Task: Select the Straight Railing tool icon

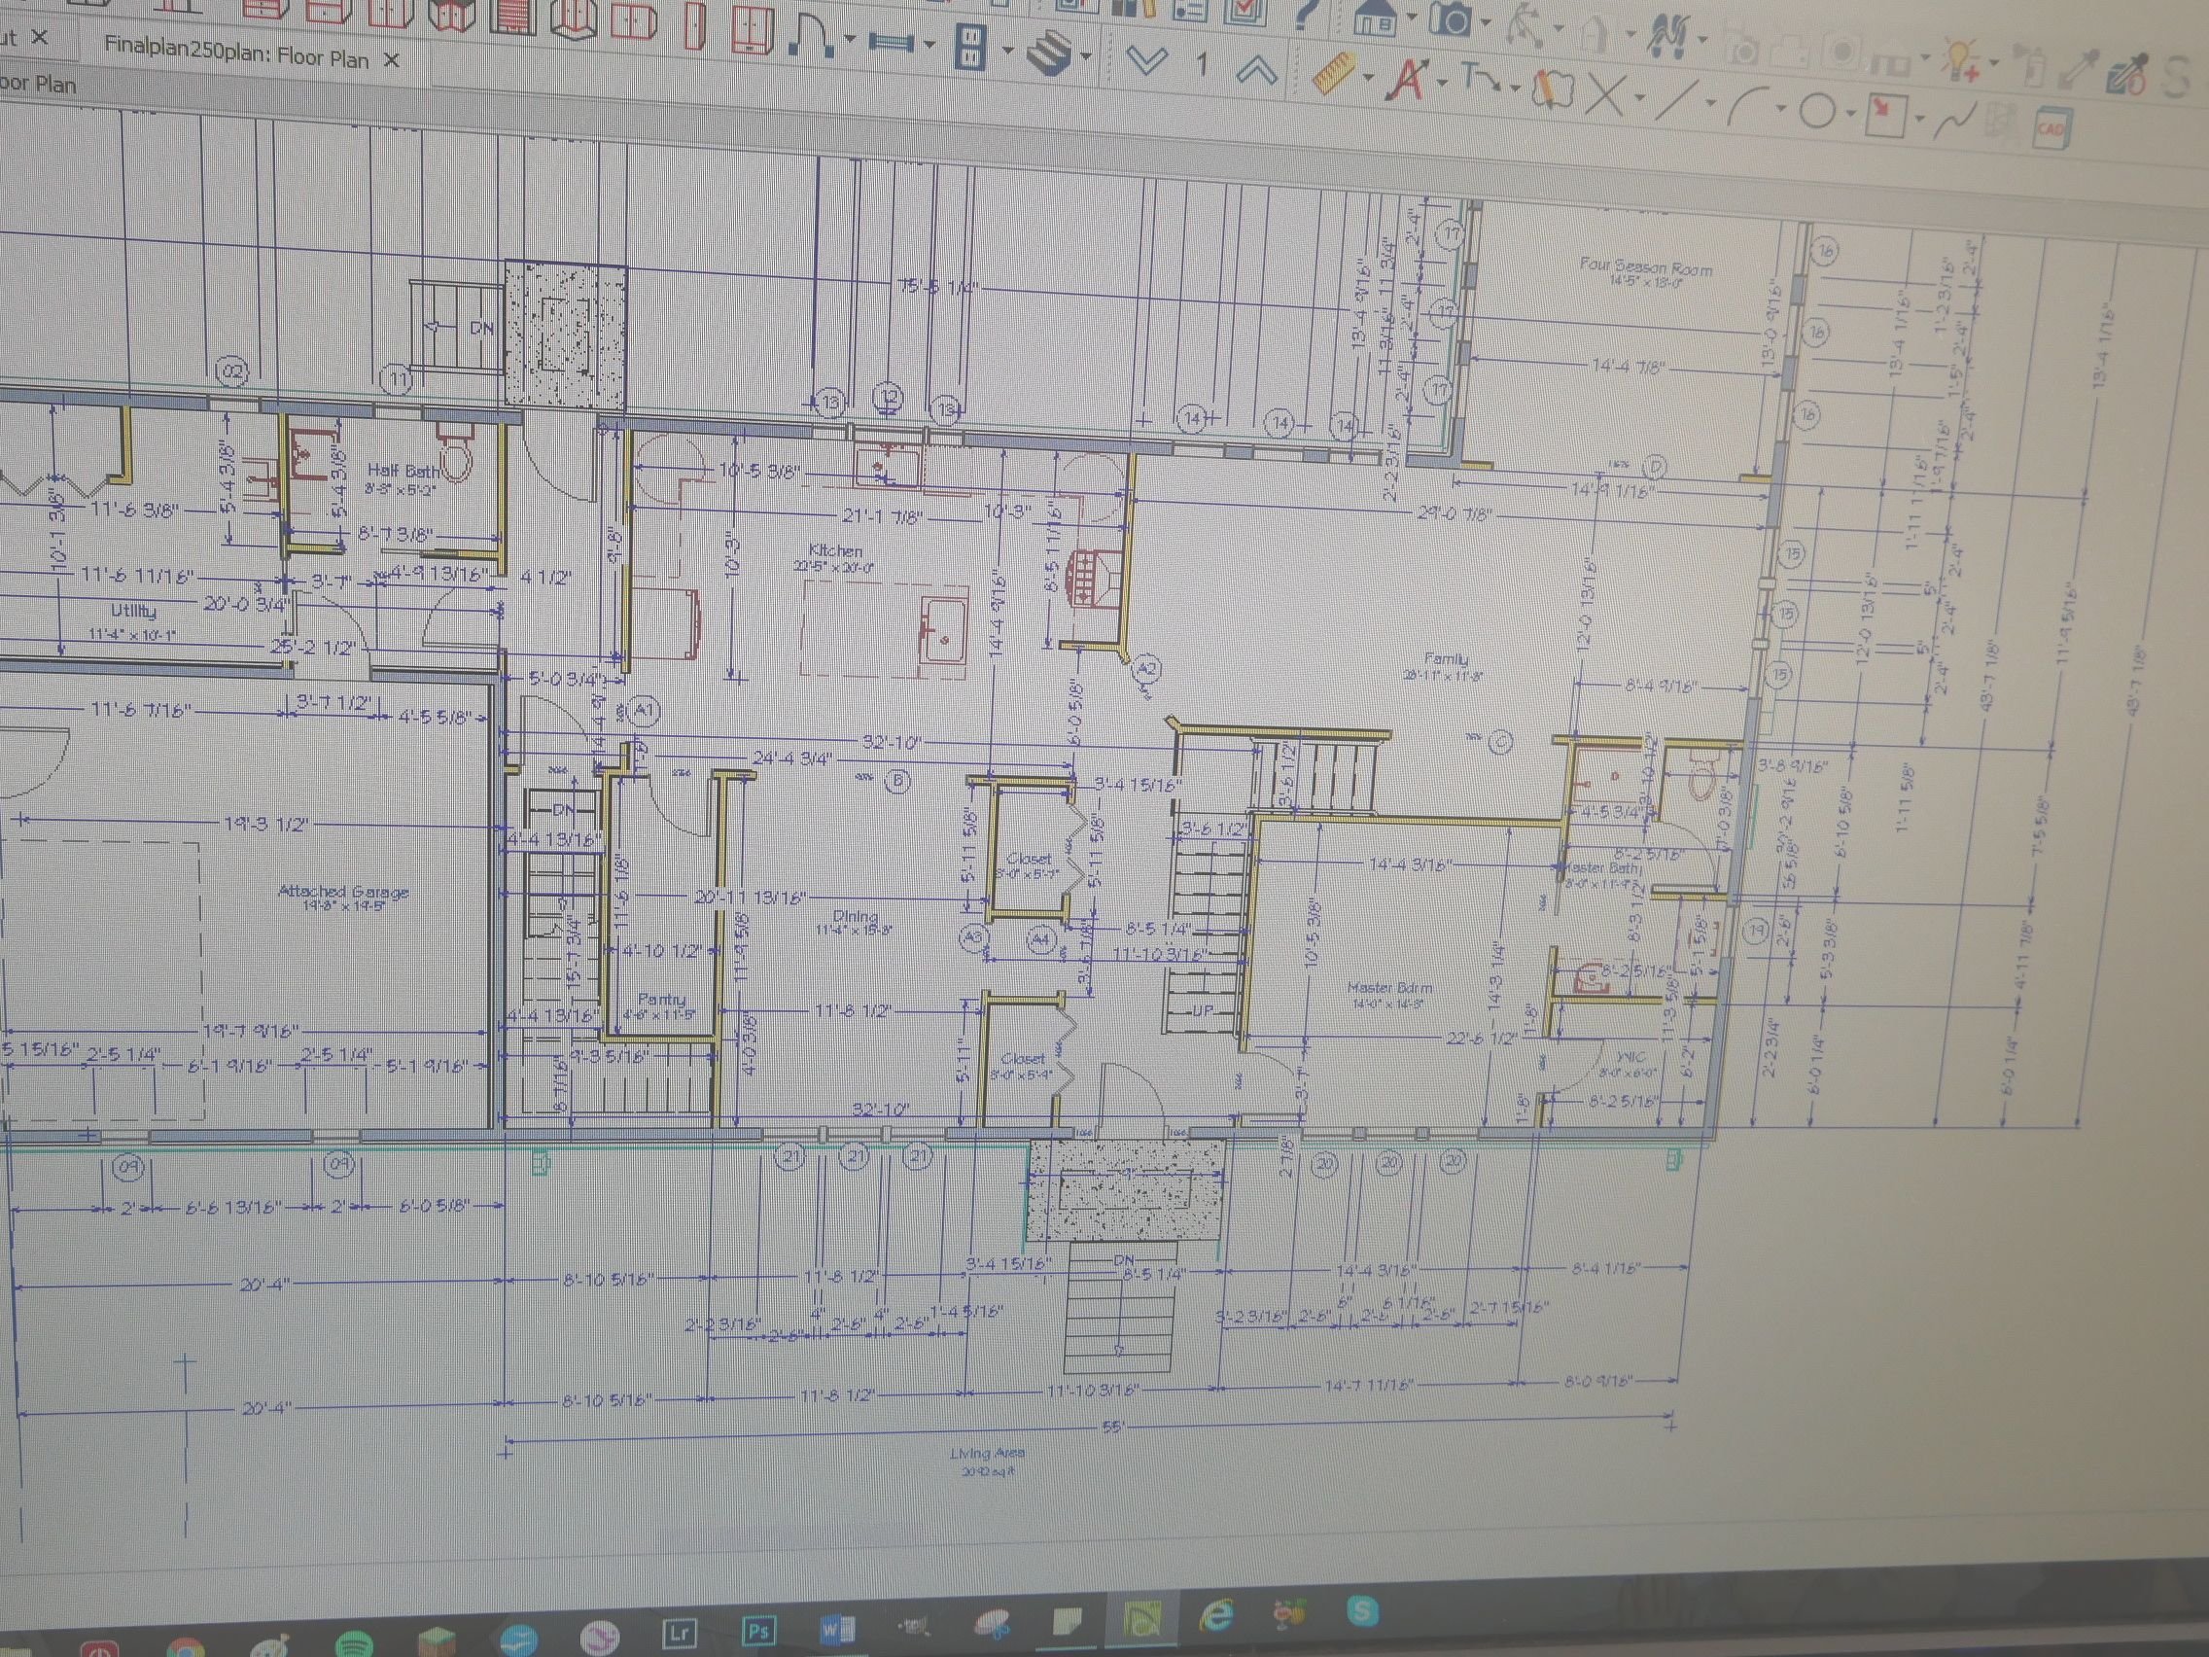Action: pos(892,43)
